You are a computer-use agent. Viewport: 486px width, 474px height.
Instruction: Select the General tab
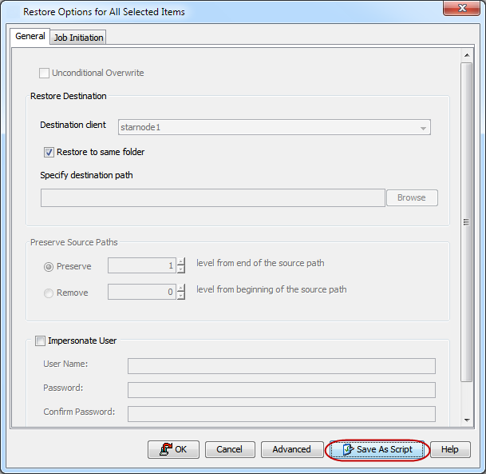30,37
